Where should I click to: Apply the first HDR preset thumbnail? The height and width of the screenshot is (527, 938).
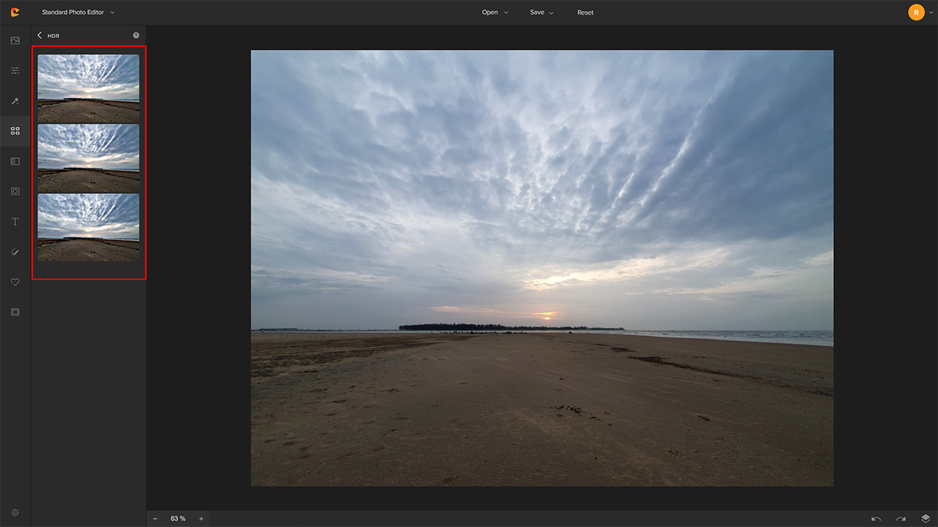pos(89,88)
